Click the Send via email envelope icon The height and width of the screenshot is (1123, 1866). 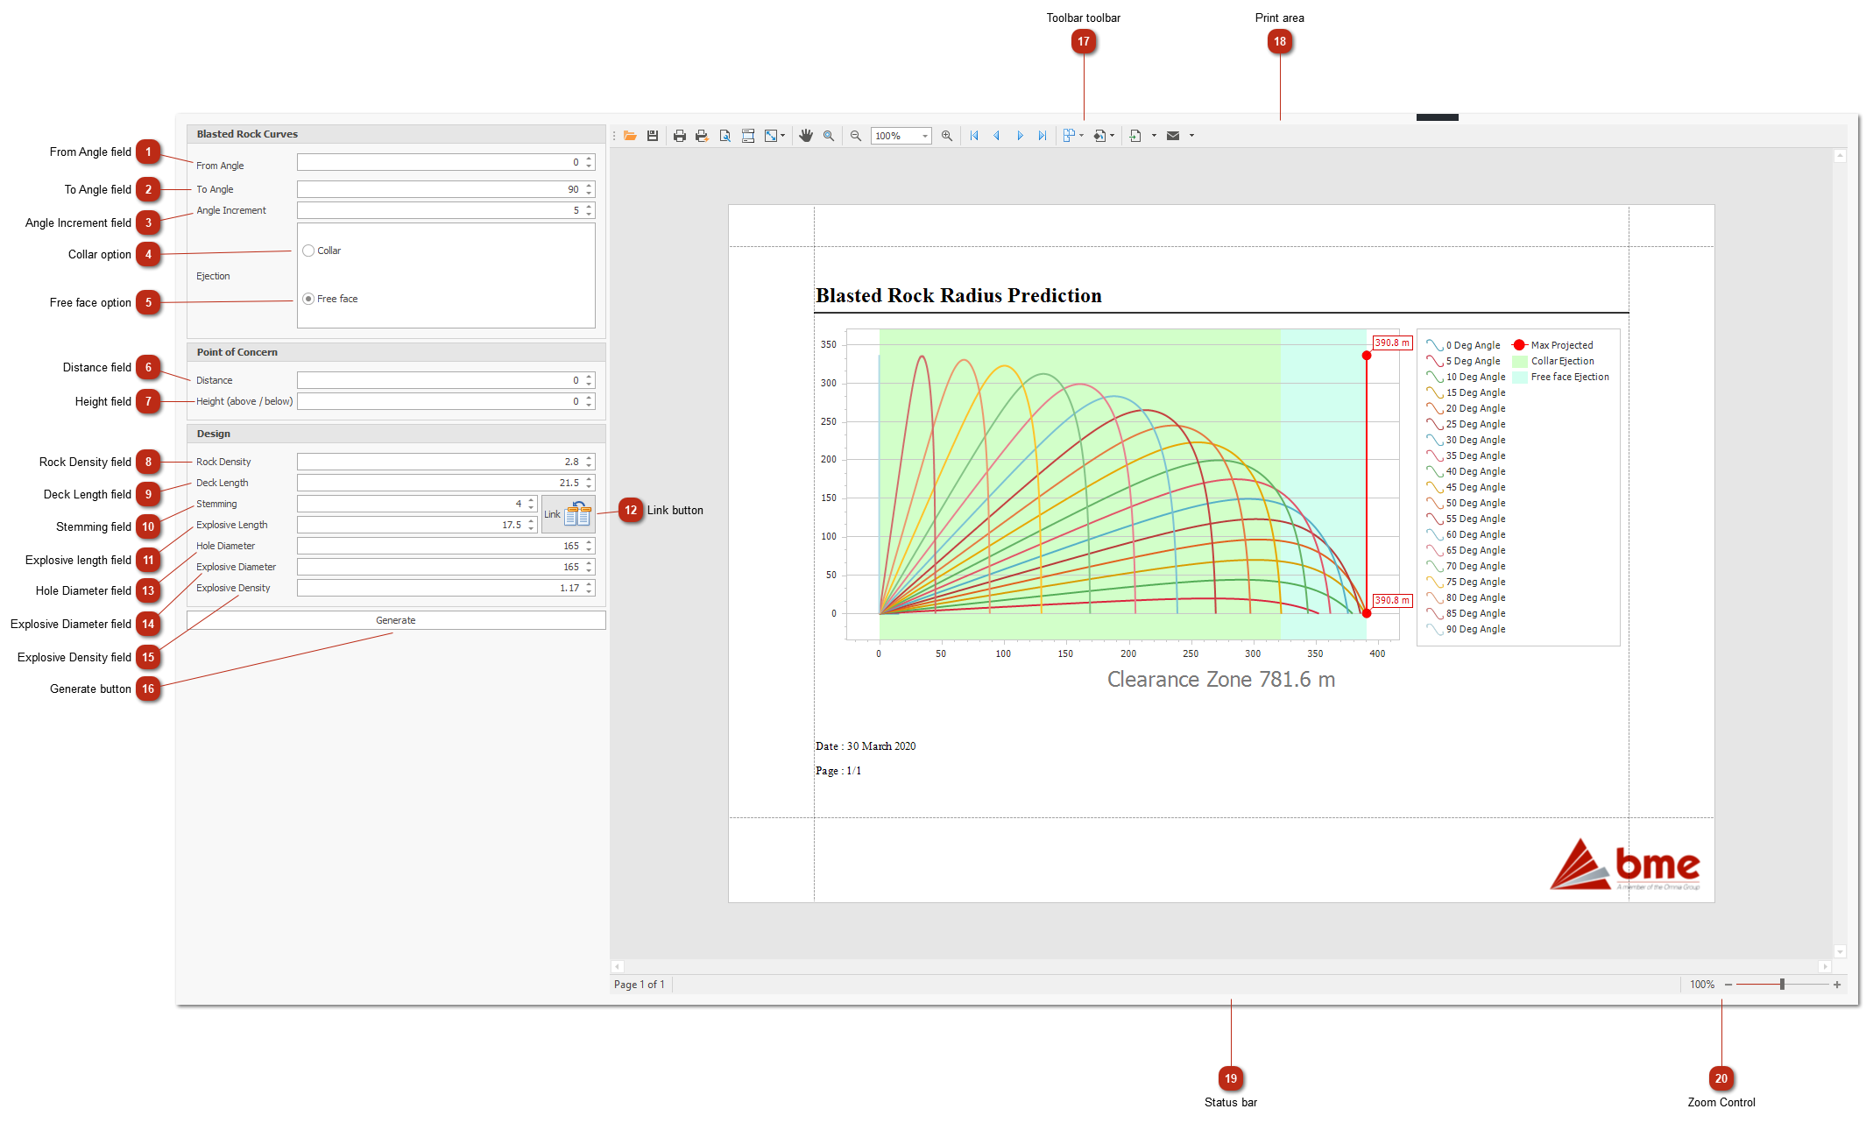1173,136
